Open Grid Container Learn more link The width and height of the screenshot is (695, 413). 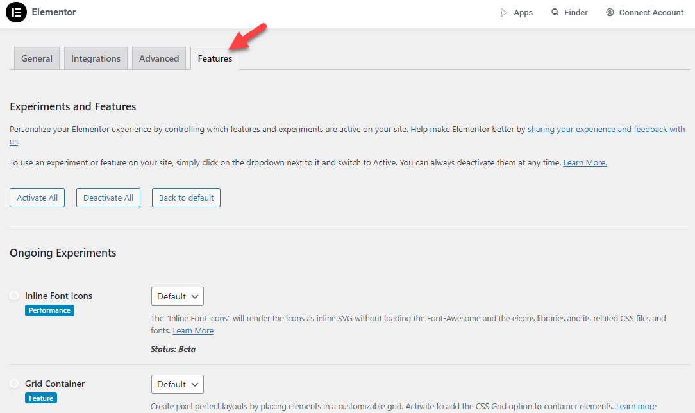pyautogui.click(x=636, y=407)
